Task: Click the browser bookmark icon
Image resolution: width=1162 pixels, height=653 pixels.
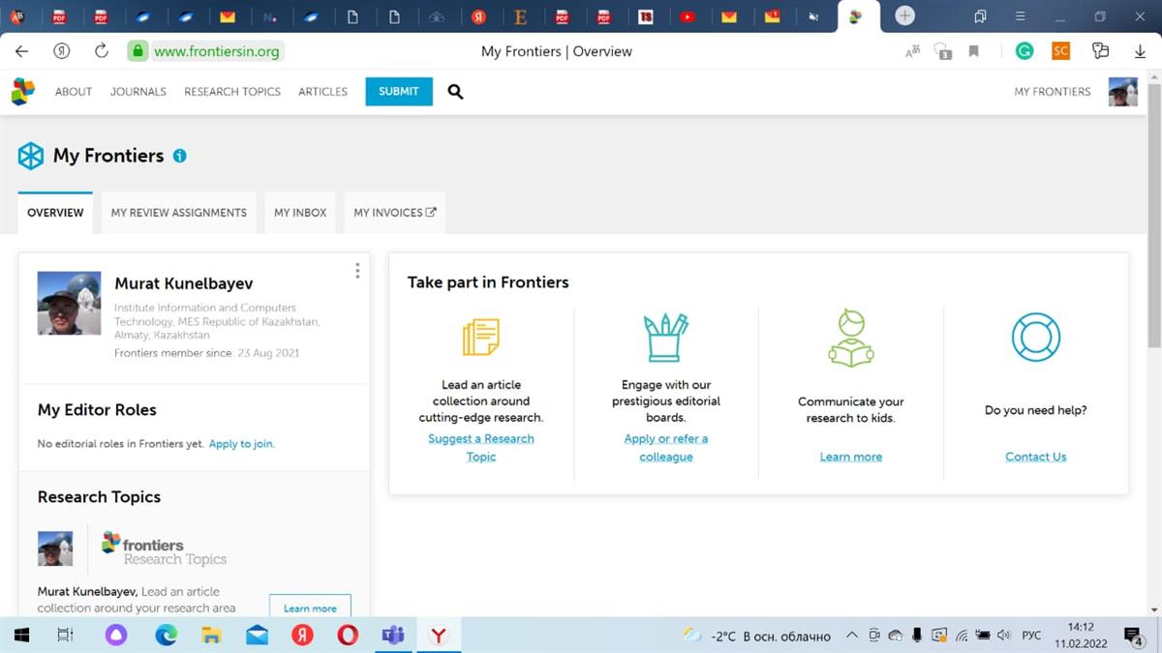Action: 974,51
